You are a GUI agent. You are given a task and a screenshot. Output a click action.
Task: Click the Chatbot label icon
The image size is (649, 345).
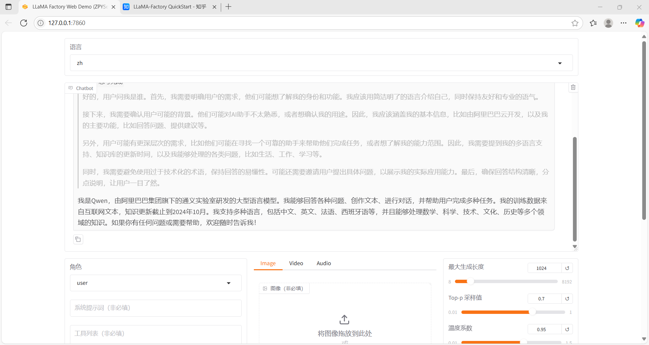(71, 88)
